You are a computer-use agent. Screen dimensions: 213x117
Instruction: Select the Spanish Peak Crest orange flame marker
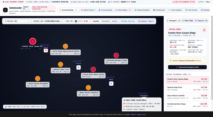(x=61, y=64)
